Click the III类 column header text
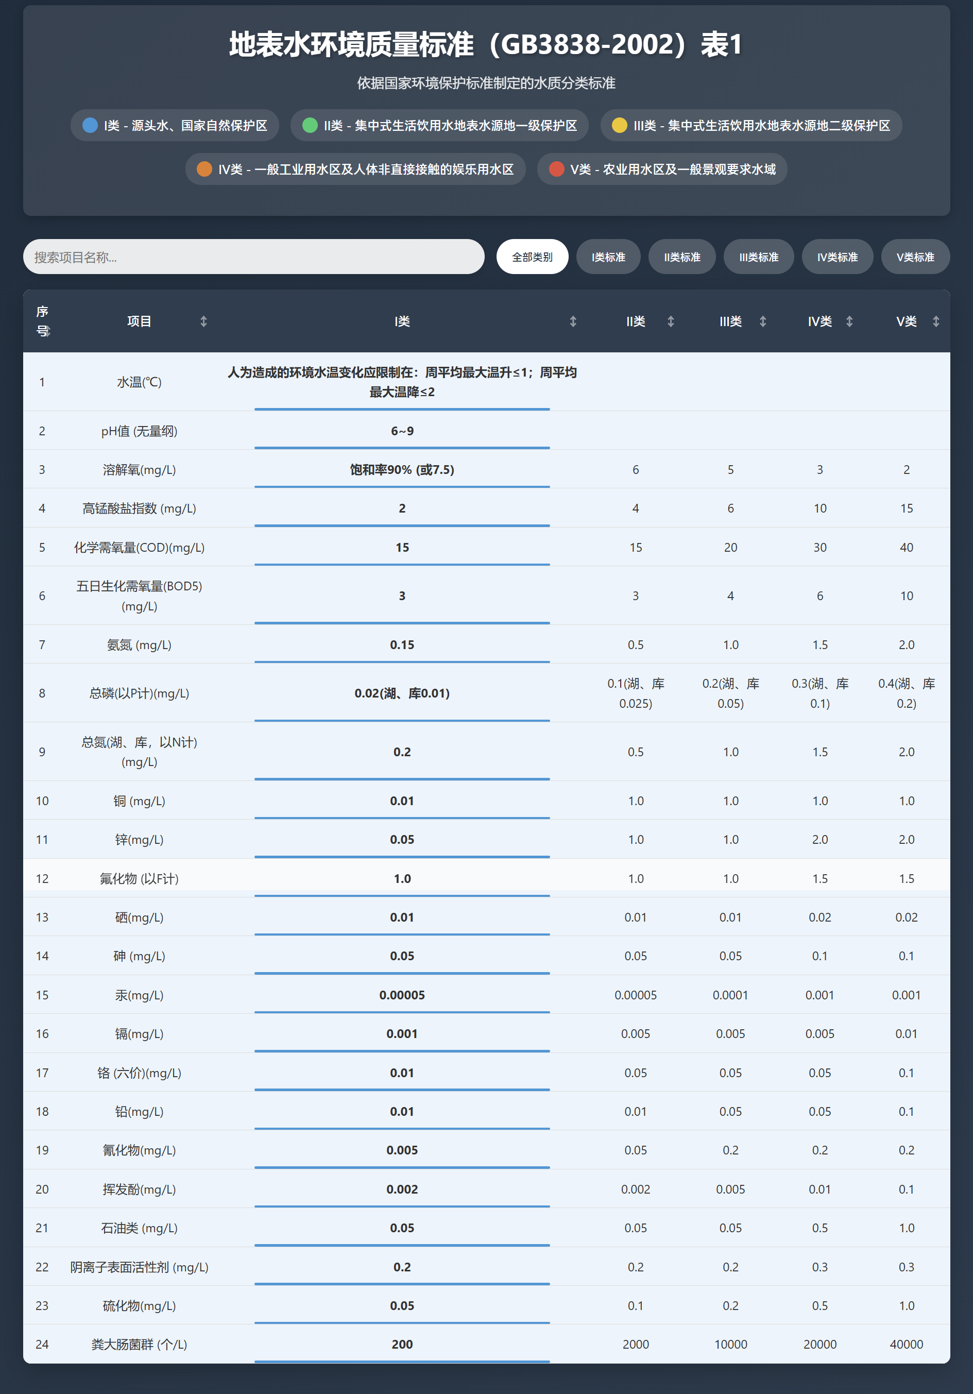The width and height of the screenshot is (973, 1394). pos(731,321)
